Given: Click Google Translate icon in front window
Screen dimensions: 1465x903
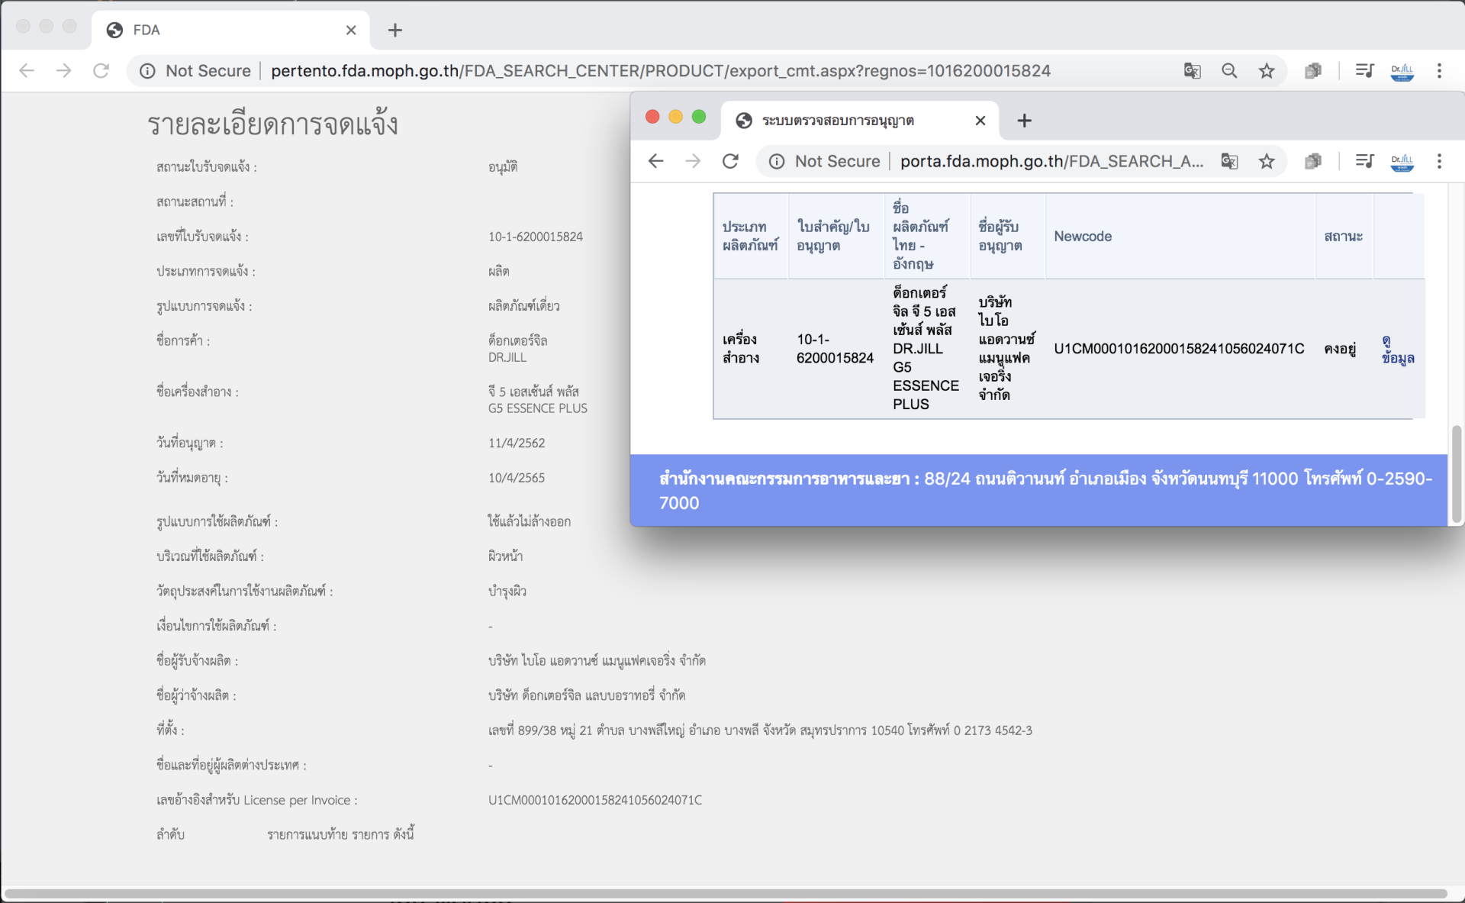Looking at the screenshot, I should [1229, 161].
